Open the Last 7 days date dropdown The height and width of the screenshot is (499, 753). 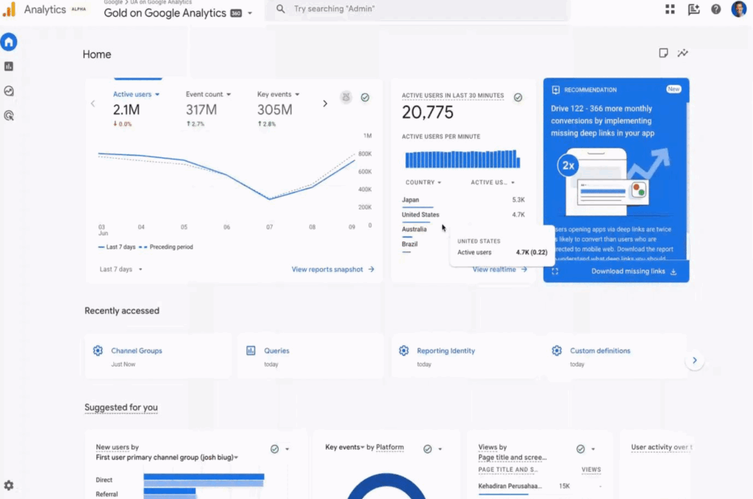[121, 269]
